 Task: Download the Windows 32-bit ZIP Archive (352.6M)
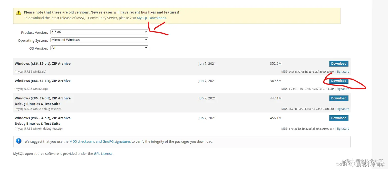[x=339, y=64]
